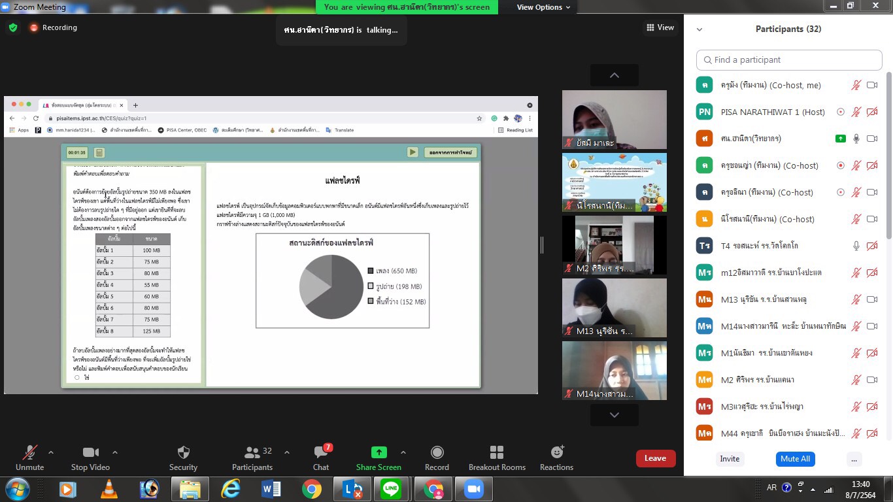
Task: Leave the meeting
Action: point(655,458)
